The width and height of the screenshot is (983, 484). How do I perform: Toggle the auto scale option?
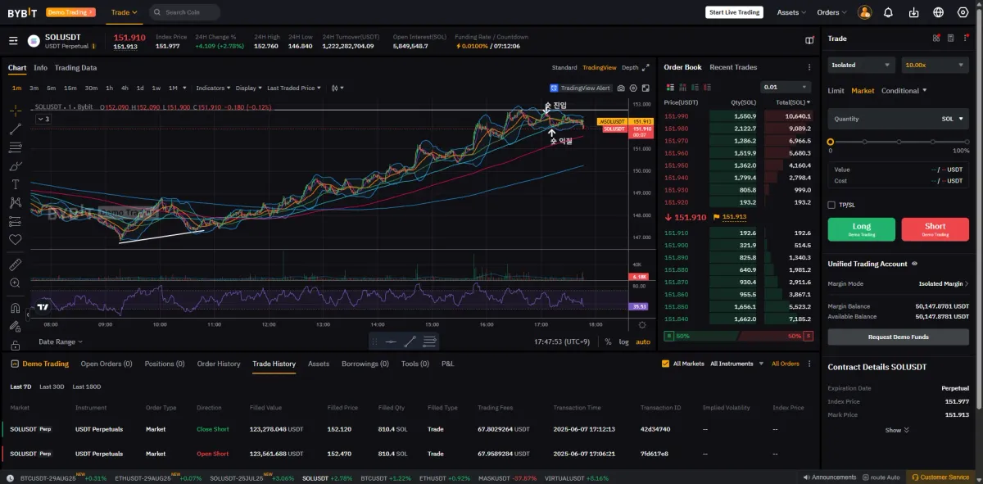pos(643,342)
